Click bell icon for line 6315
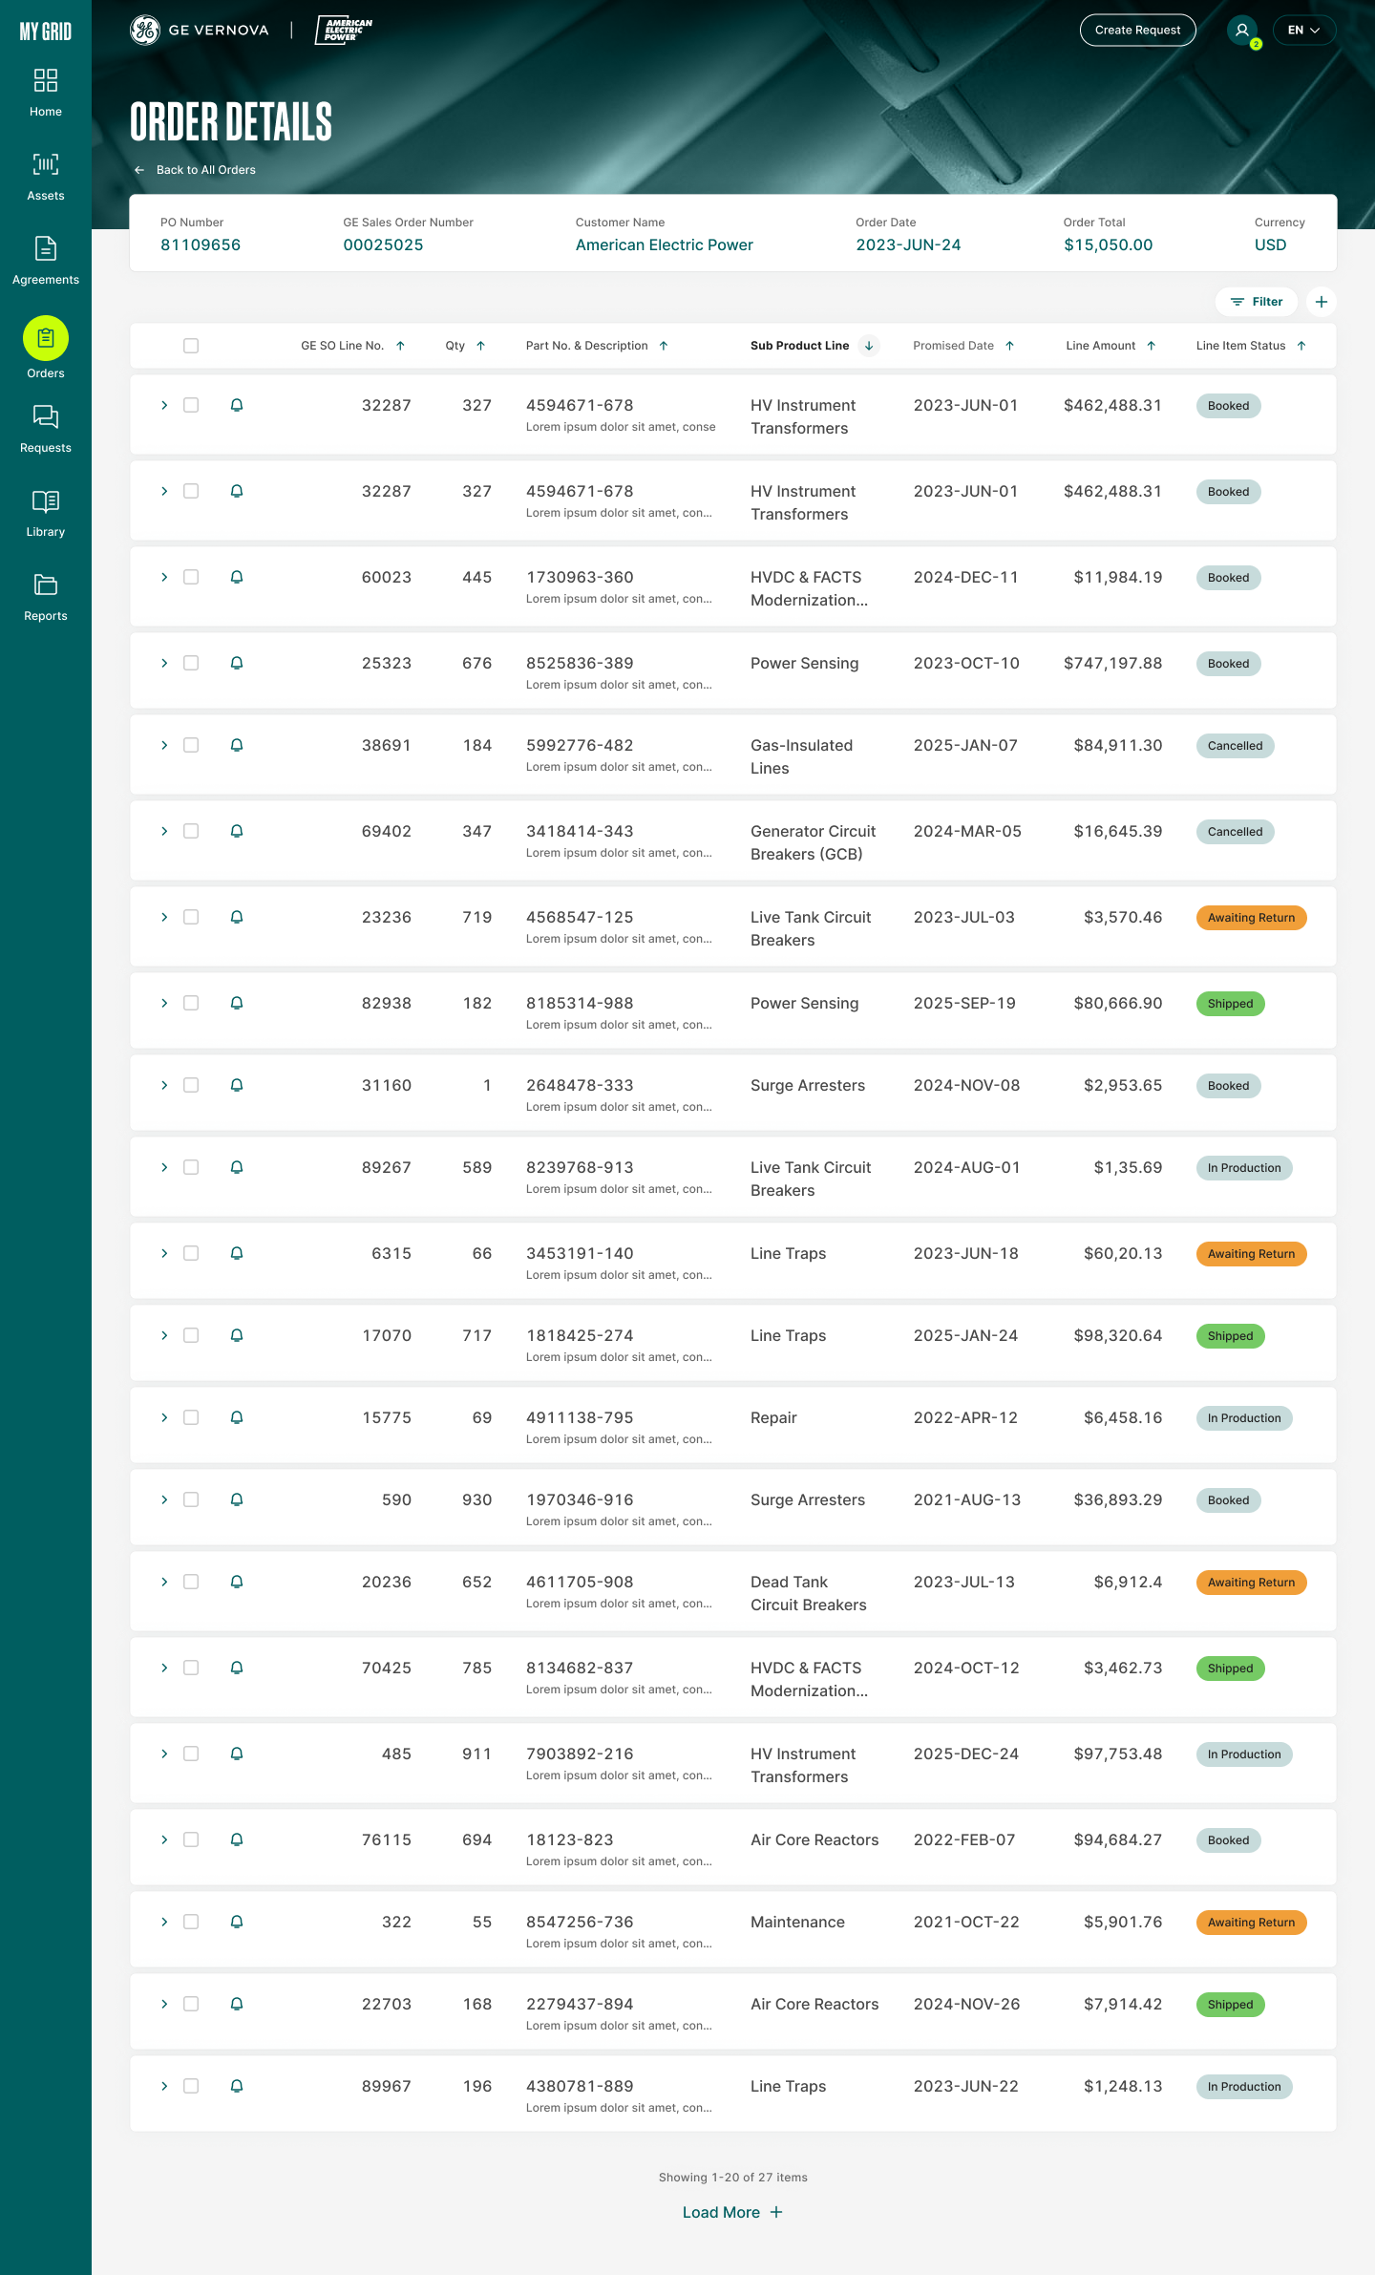This screenshot has height=2275, width=1375. coord(237,1253)
